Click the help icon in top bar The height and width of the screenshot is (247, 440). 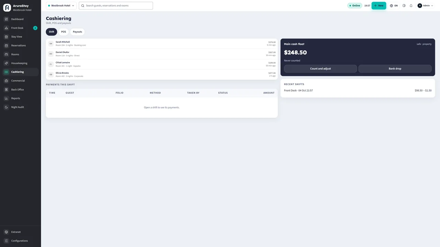[404, 5]
